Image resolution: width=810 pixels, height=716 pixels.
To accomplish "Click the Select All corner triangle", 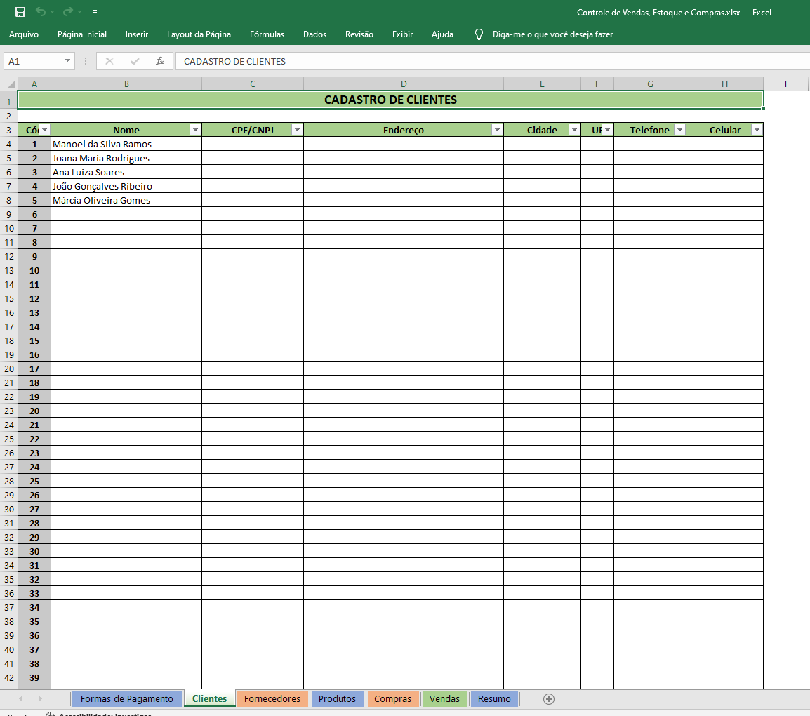I will [x=9, y=84].
